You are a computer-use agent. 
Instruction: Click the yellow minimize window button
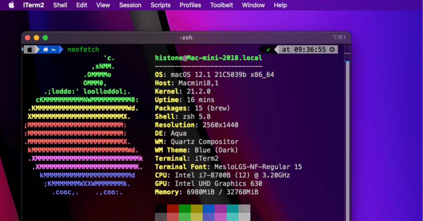click(x=36, y=37)
